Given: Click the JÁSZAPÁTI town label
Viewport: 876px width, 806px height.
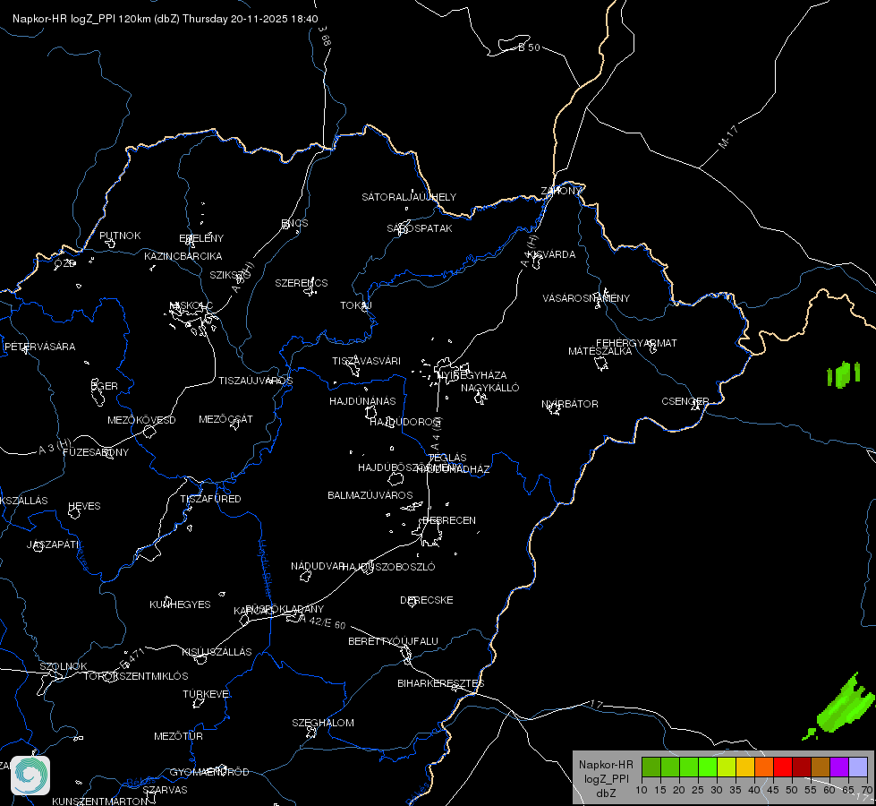Looking at the screenshot, I should (53, 544).
